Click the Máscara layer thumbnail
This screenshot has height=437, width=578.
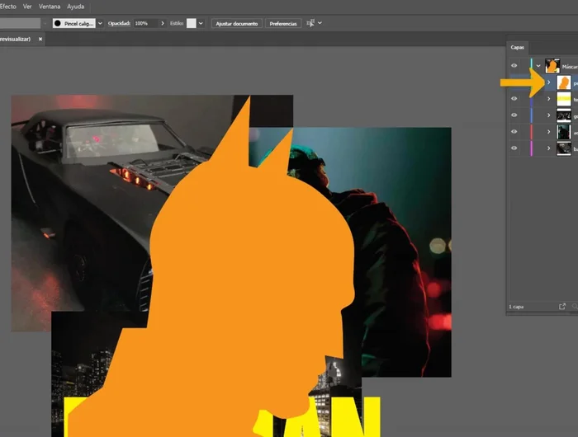552,65
